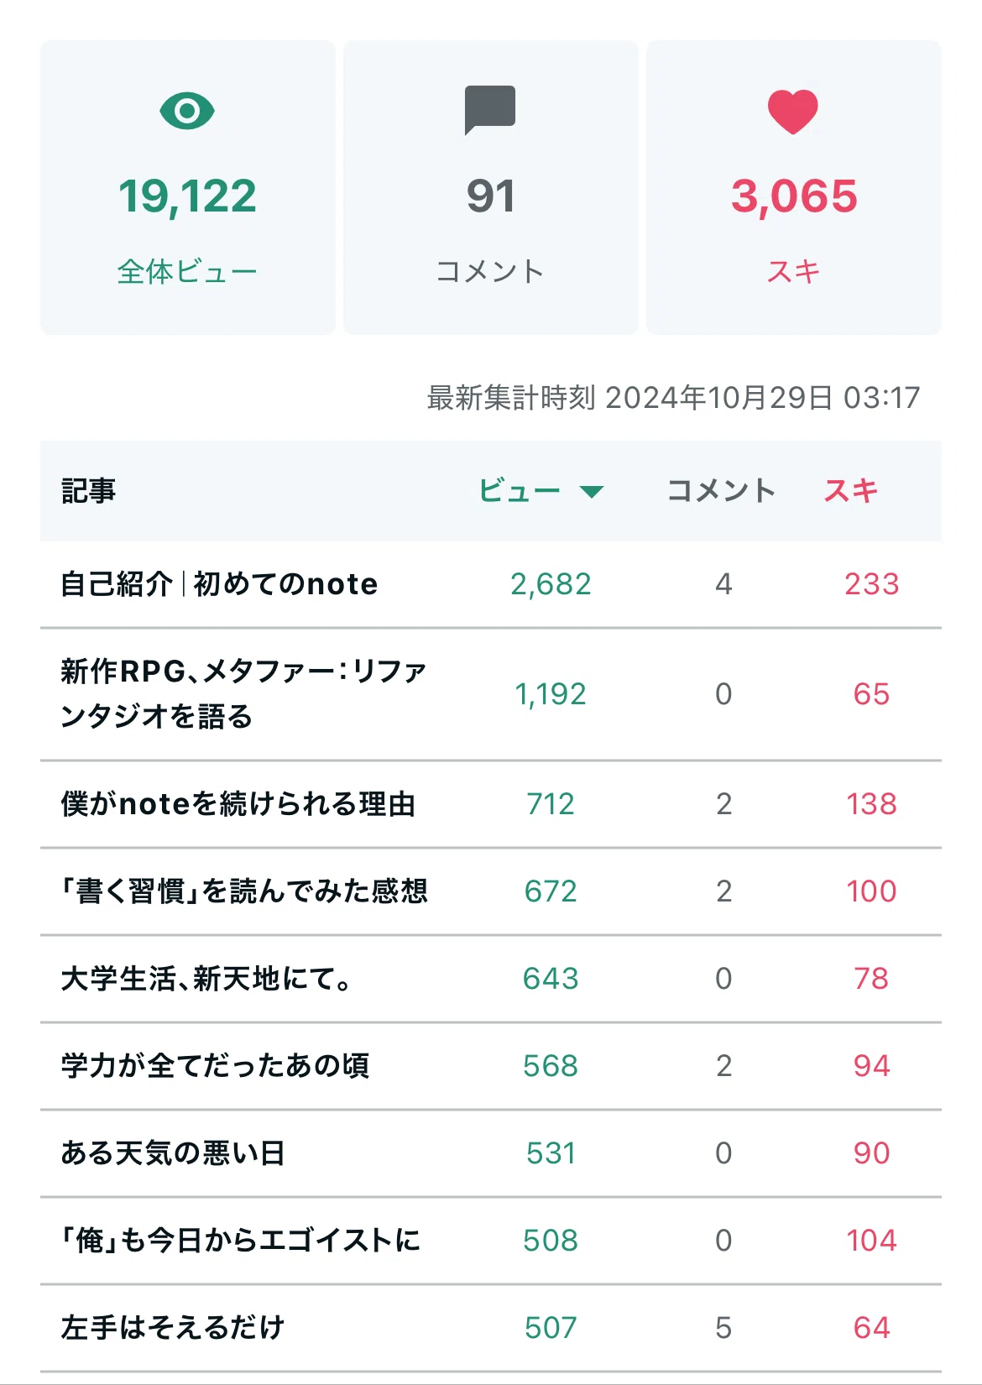Open article 「書く習慣」を読んでみた感想
Viewport: 982px width, 1385px height.
pos(244,891)
